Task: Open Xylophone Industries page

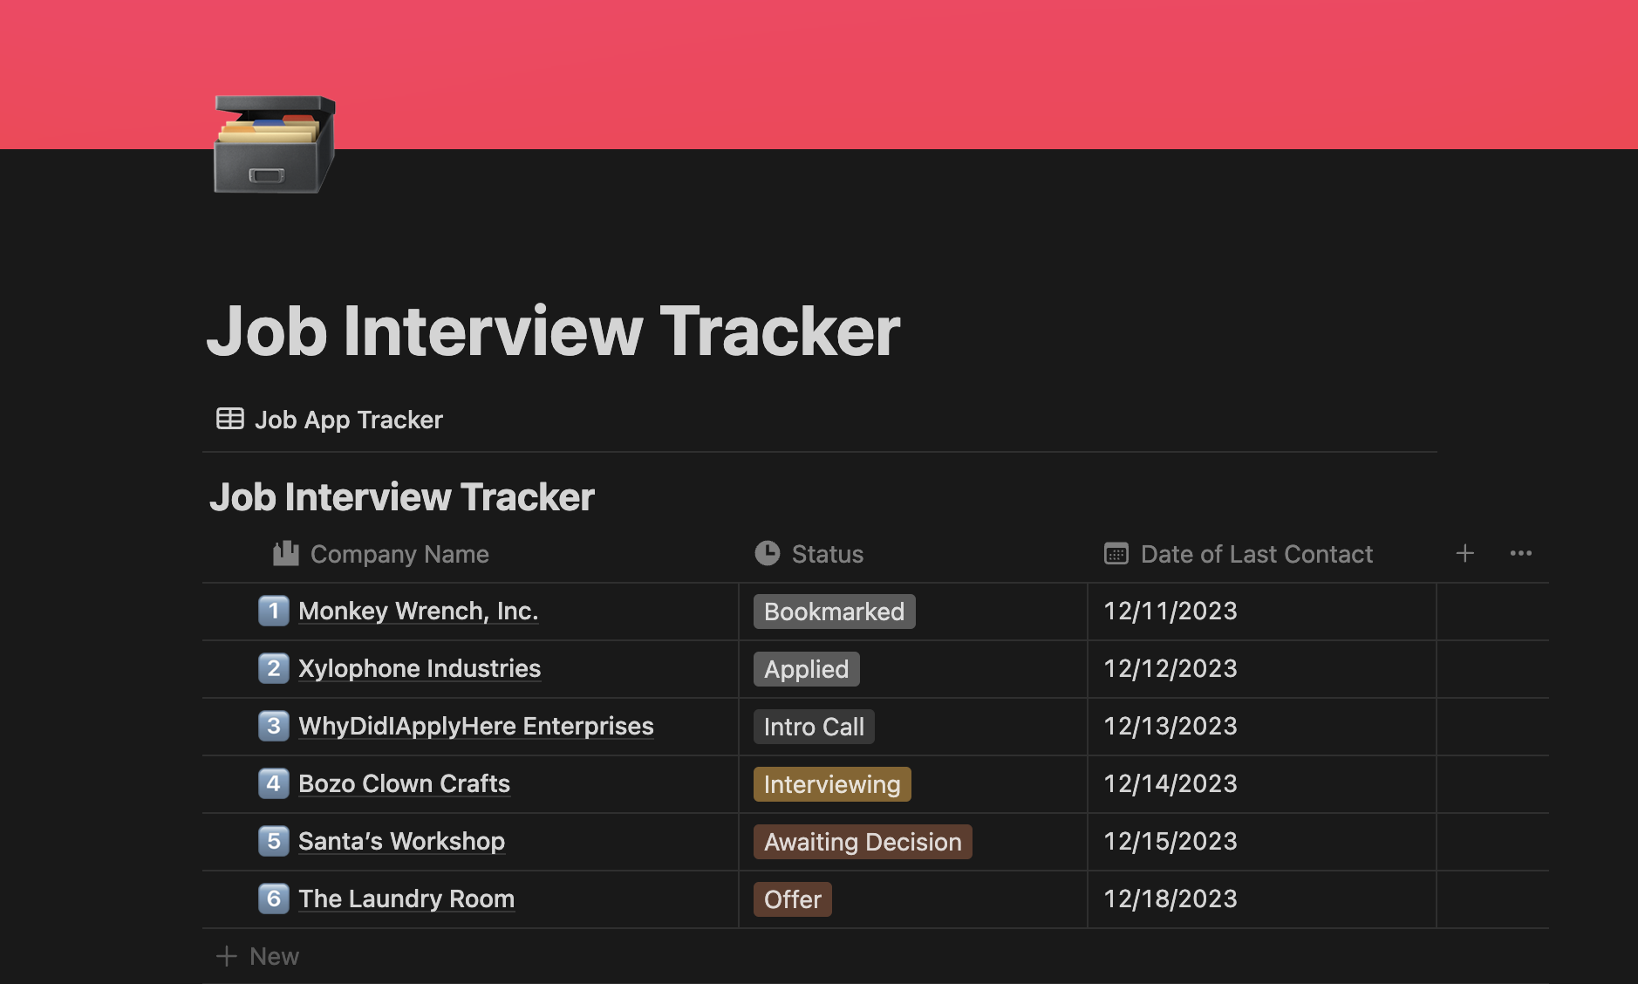Action: [420, 668]
